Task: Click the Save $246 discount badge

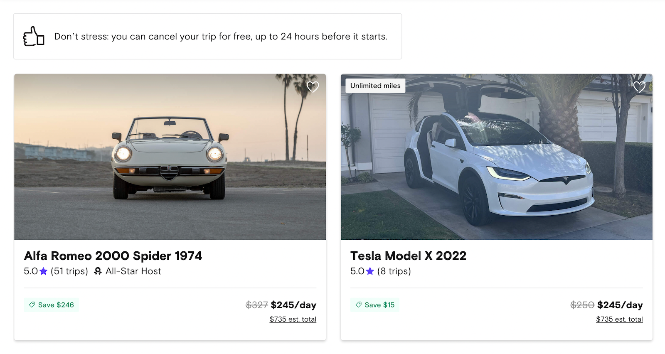Action: pos(51,305)
